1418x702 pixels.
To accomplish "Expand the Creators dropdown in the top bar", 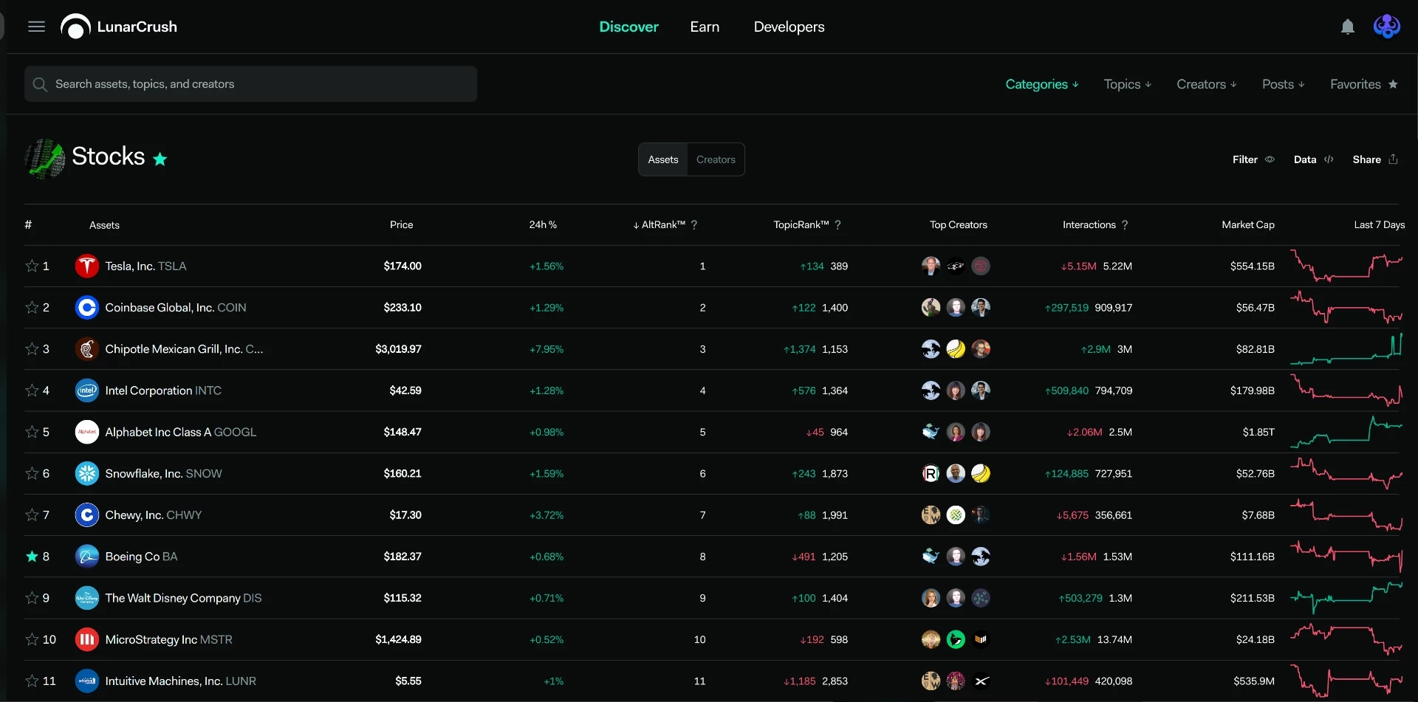I will click(1207, 84).
